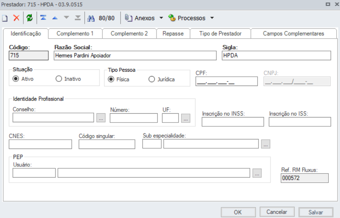This screenshot has width=340, height=218.
Task: Switch to the Complemento 2 tab
Action: (x=129, y=33)
